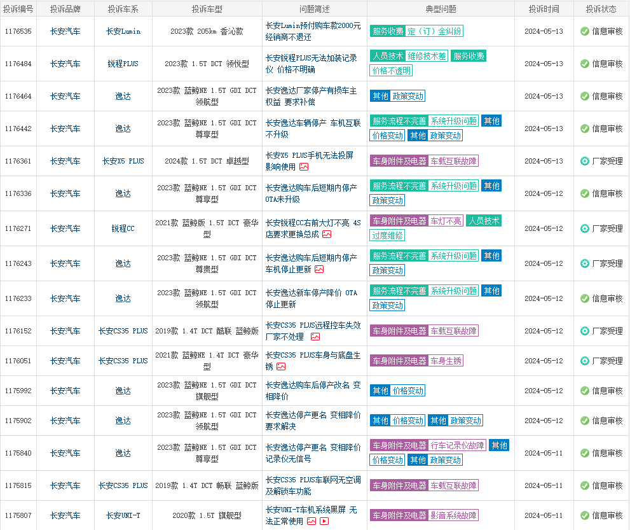Open 长安UNI-T series link

[x=123, y=515]
